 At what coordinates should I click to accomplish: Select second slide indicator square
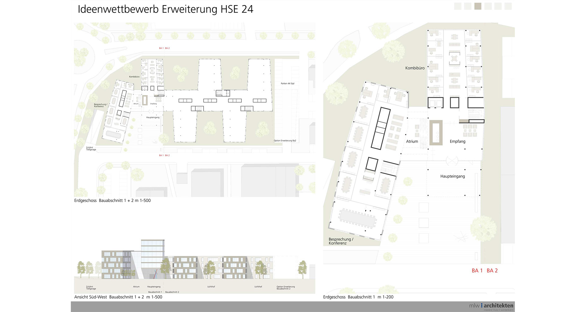pos(468,6)
